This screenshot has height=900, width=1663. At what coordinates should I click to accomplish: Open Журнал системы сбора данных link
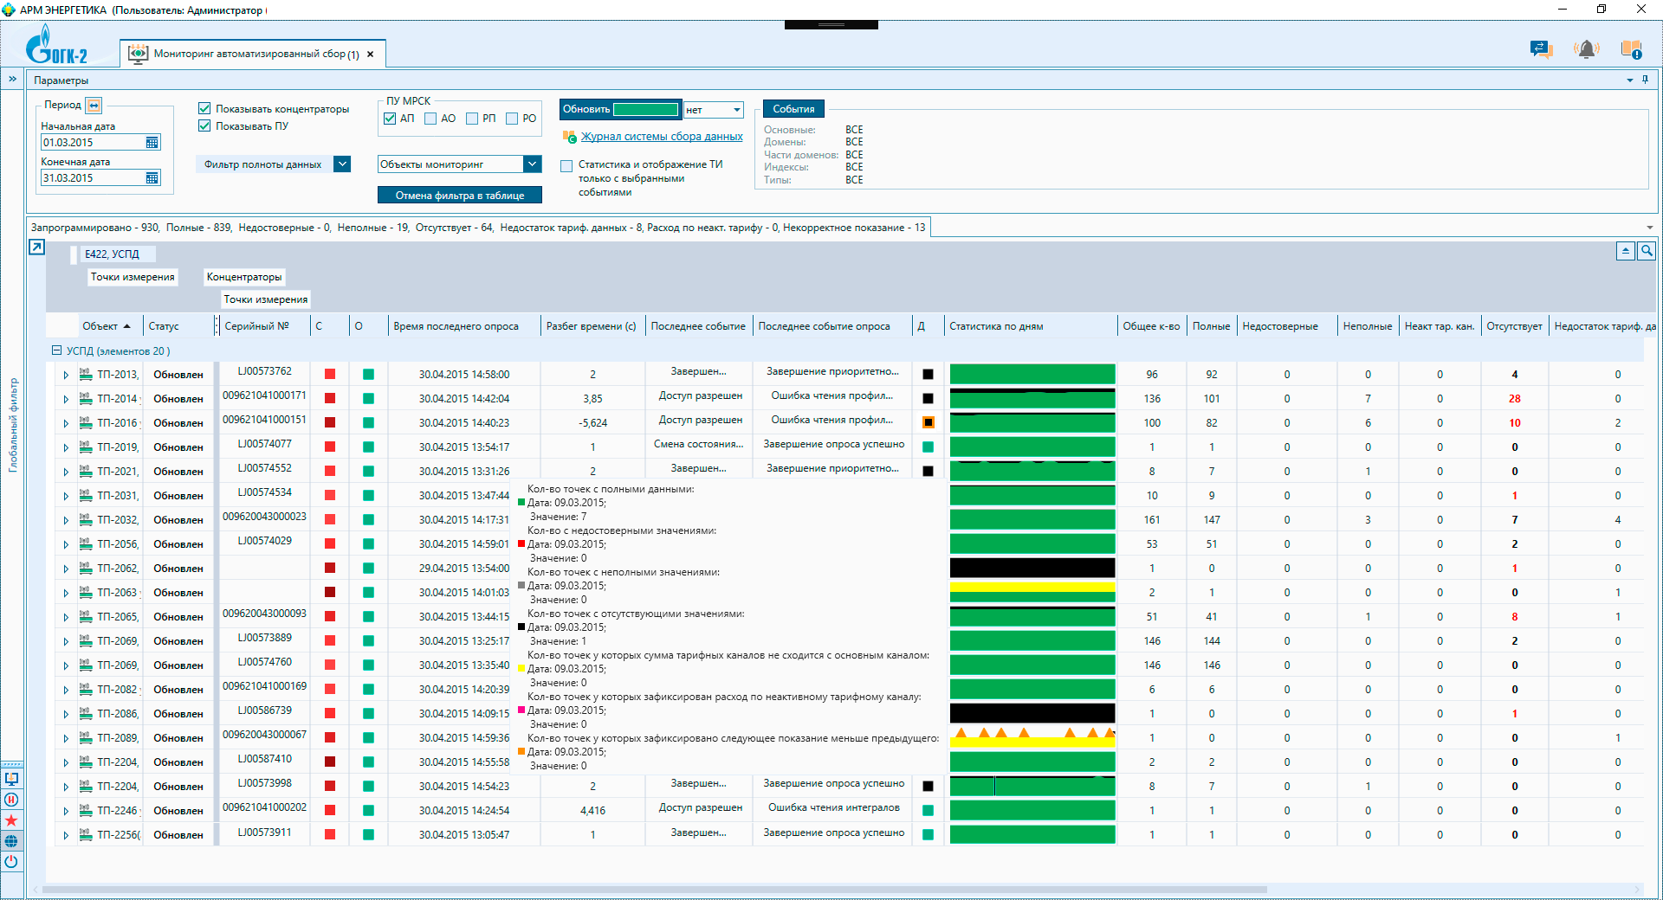662,137
